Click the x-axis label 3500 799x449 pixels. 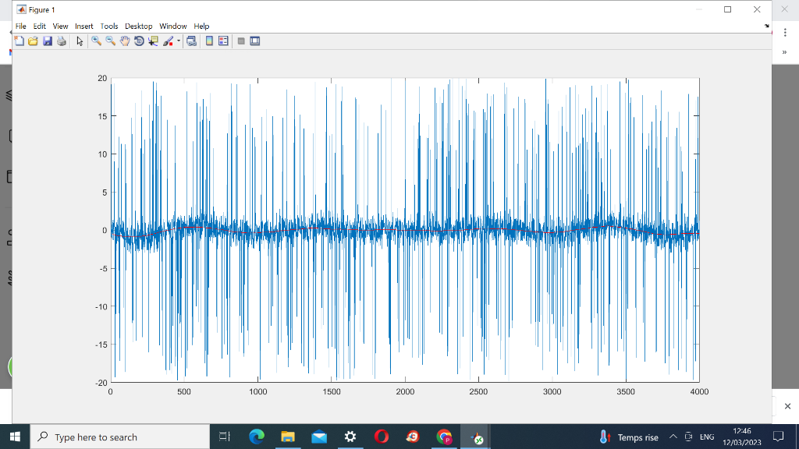click(626, 391)
